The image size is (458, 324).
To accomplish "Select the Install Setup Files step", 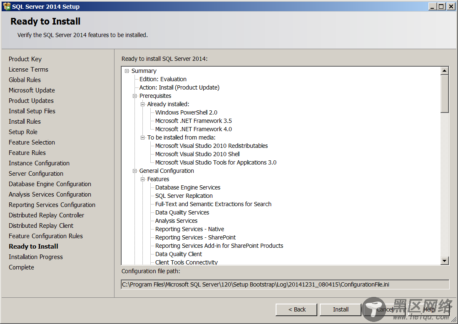I will point(32,111).
